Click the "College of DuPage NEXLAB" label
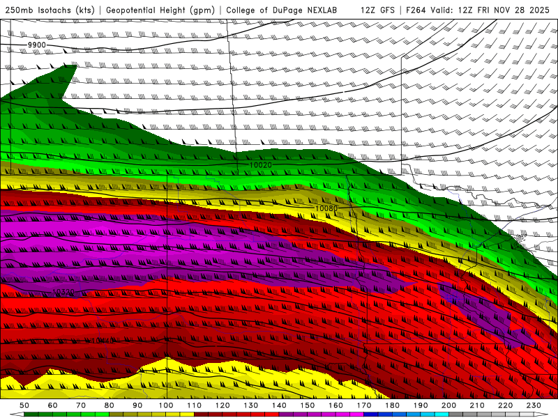This screenshot has height=418, width=558. point(282,10)
